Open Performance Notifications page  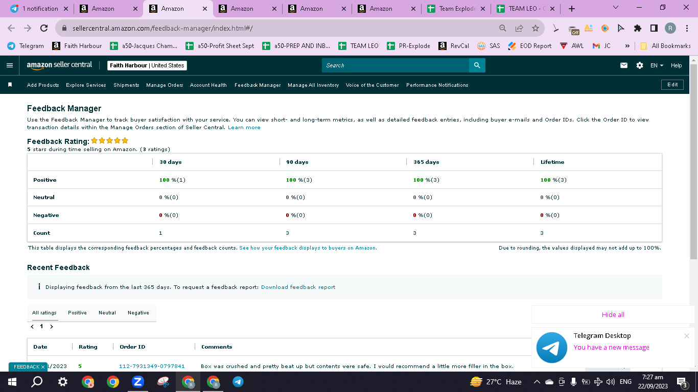coord(437,85)
